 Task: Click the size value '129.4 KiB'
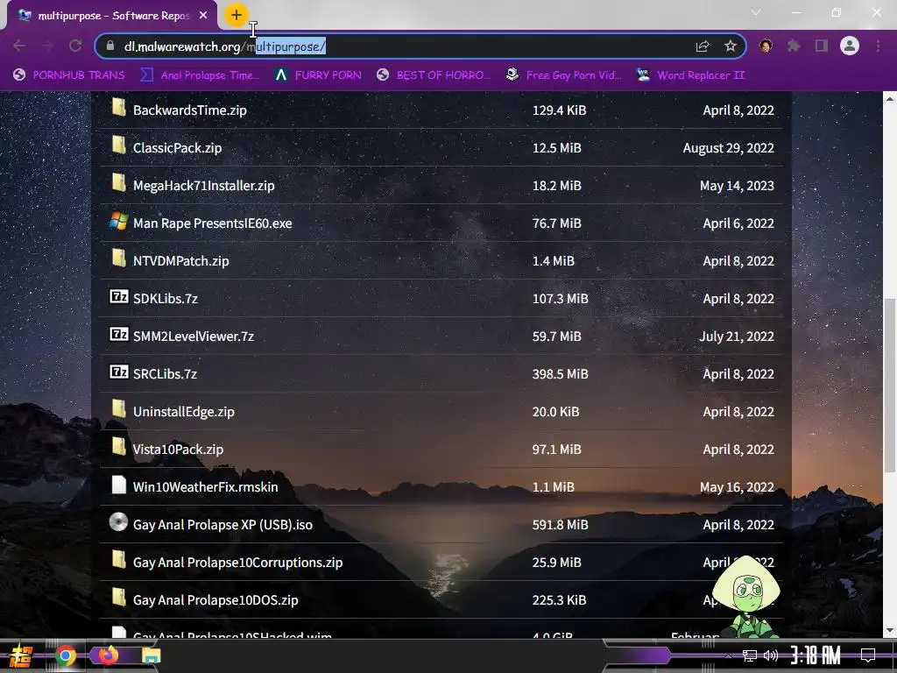559,110
